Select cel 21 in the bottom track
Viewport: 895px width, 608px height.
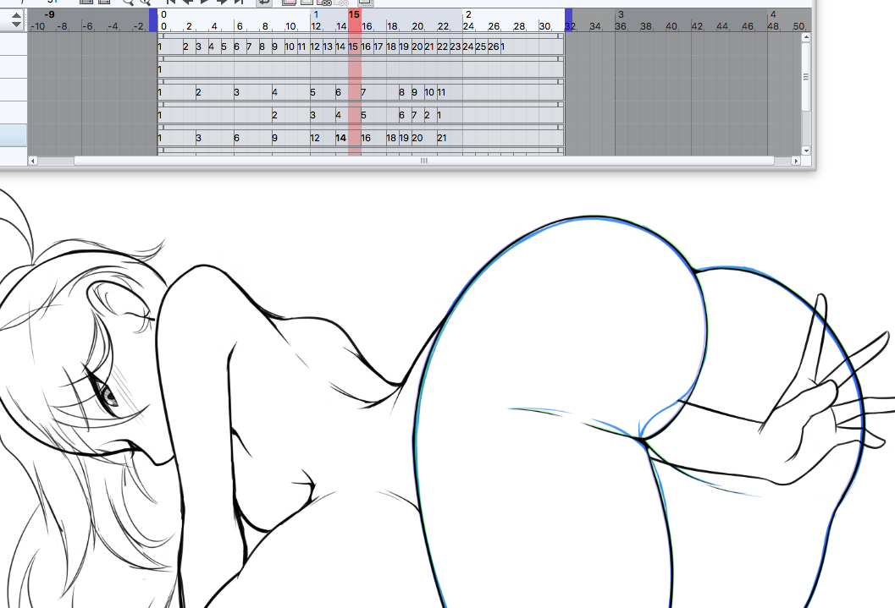click(x=442, y=138)
